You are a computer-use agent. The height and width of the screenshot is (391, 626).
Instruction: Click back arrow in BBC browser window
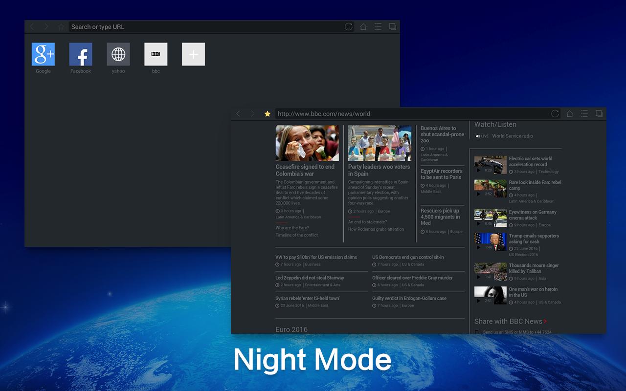(239, 114)
